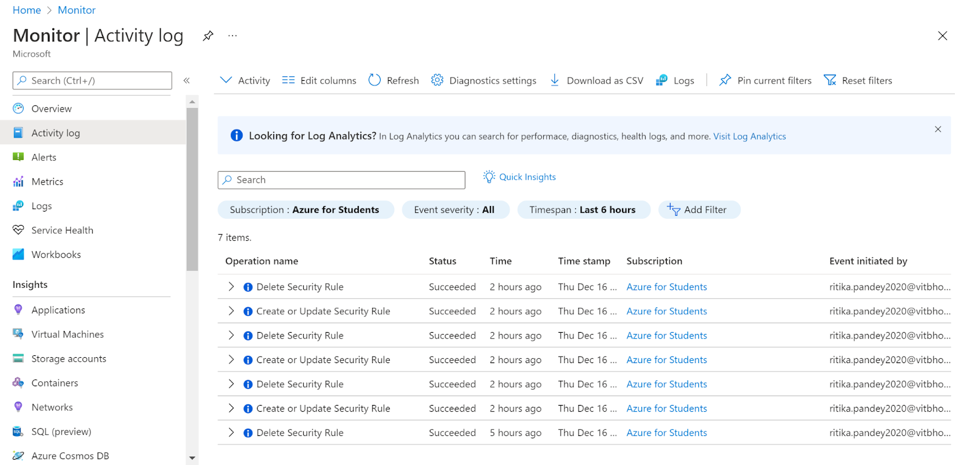Change the Timespan filter

point(583,210)
